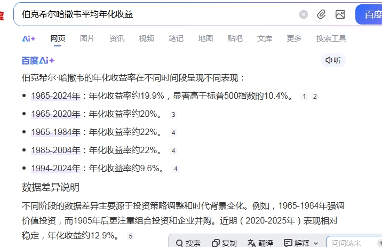This screenshot has width=382, height=247.
Task: Go to the 贴吧 tab
Action: tap(235, 38)
